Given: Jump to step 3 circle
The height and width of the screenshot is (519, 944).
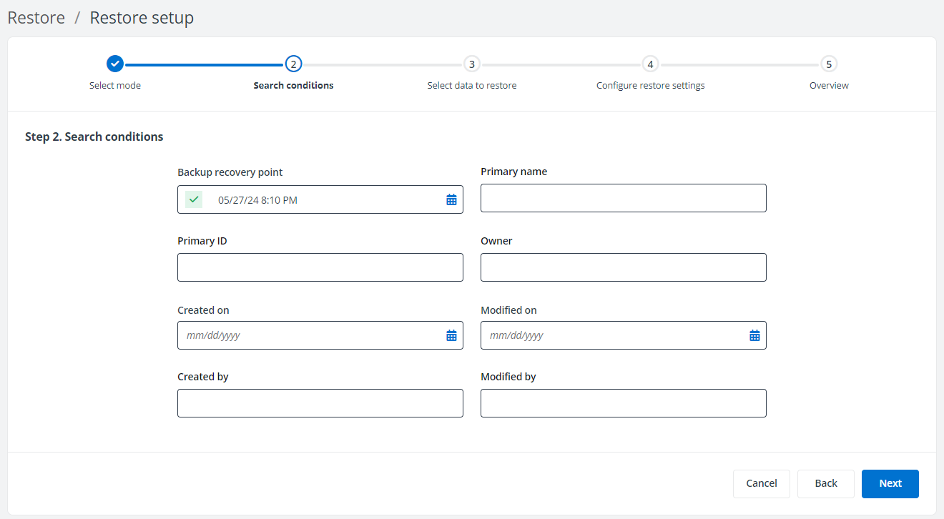Looking at the screenshot, I should 471,64.
